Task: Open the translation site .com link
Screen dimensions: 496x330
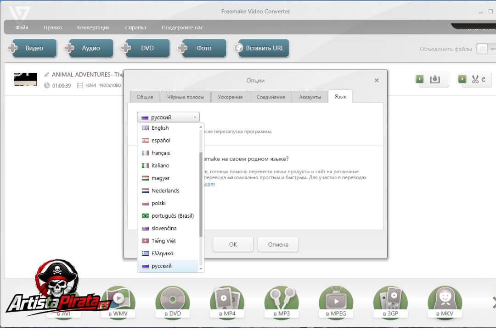Action: point(209,184)
